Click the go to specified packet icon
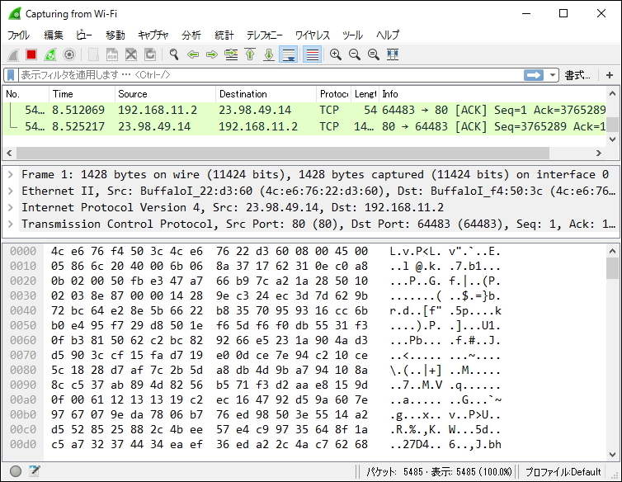Image resolution: width=622 pixels, height=482 pixels. coord(231,54)
